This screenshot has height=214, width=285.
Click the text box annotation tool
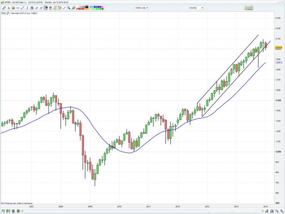tap(32, 8)
